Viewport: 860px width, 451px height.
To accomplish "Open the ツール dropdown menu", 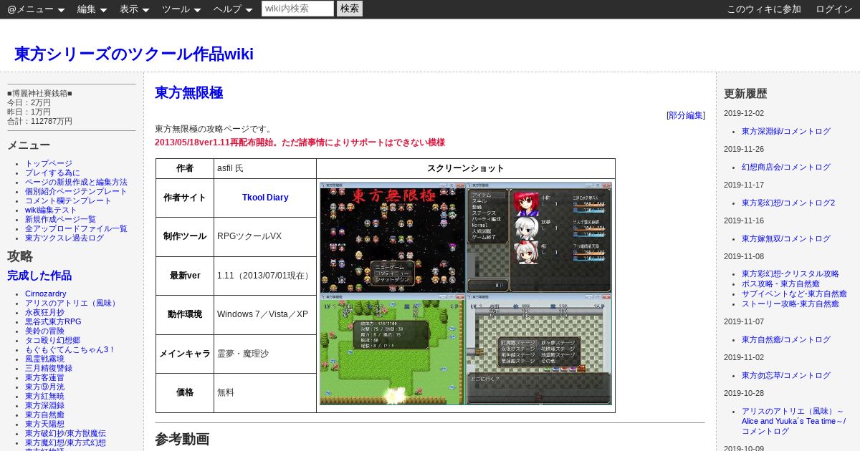I will point(181,9).
